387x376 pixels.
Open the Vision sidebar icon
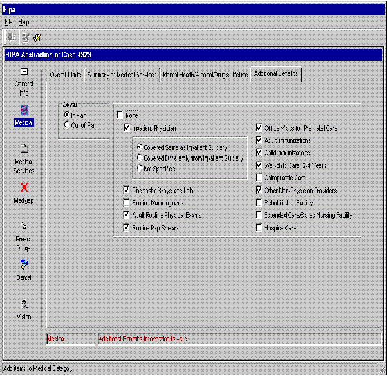[24, 304]
